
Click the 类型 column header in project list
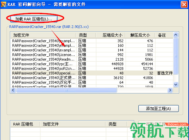tap(116, 124)
